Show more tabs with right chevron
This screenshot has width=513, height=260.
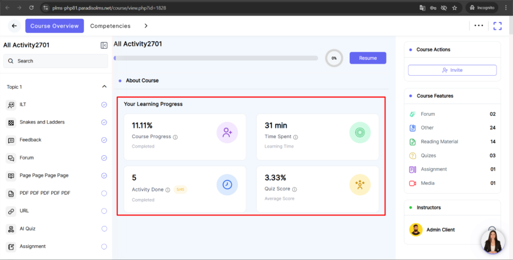(146, 26)
